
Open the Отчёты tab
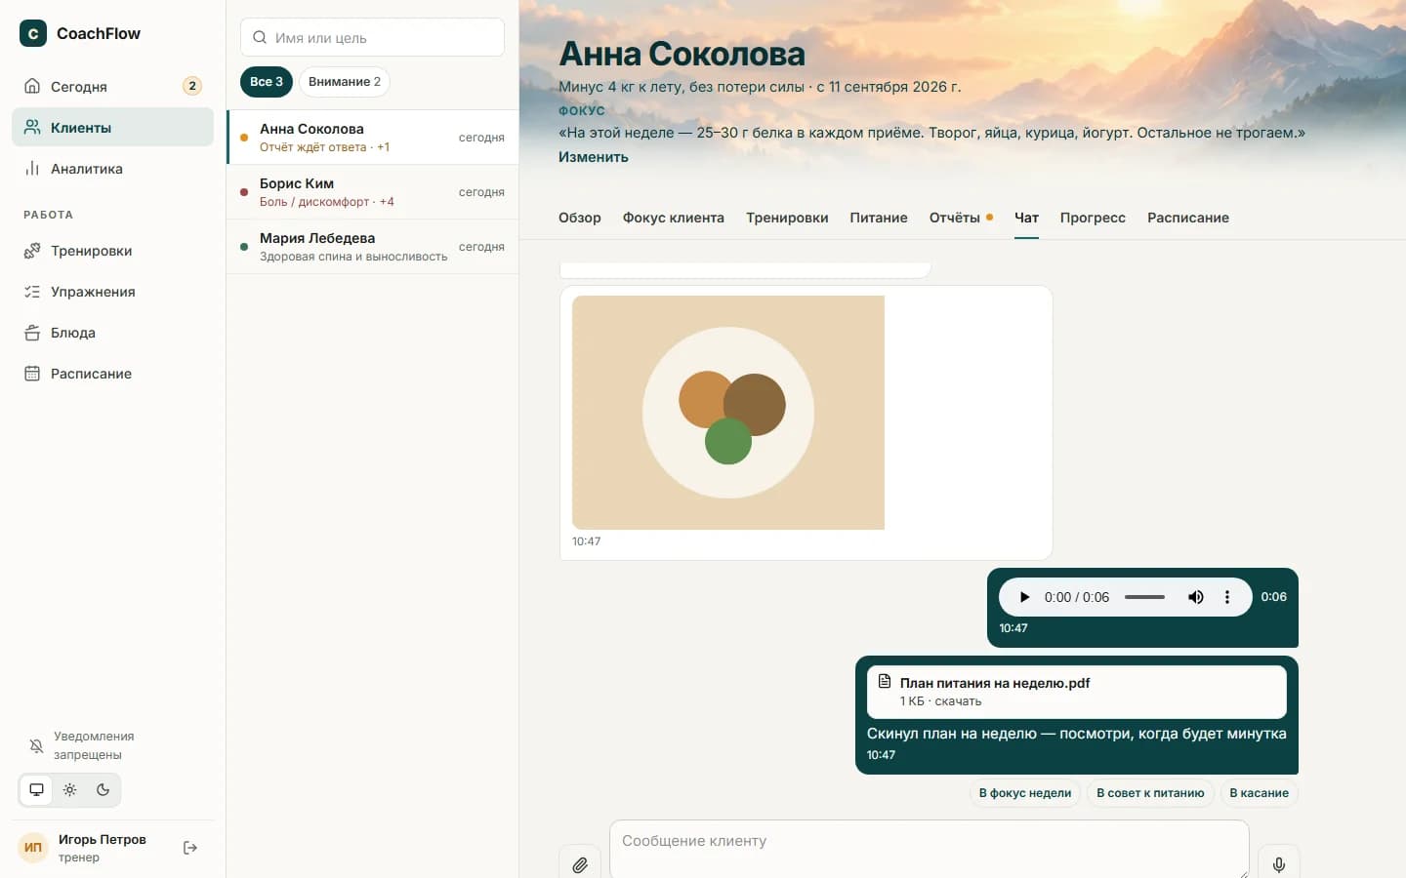[961, 218]
